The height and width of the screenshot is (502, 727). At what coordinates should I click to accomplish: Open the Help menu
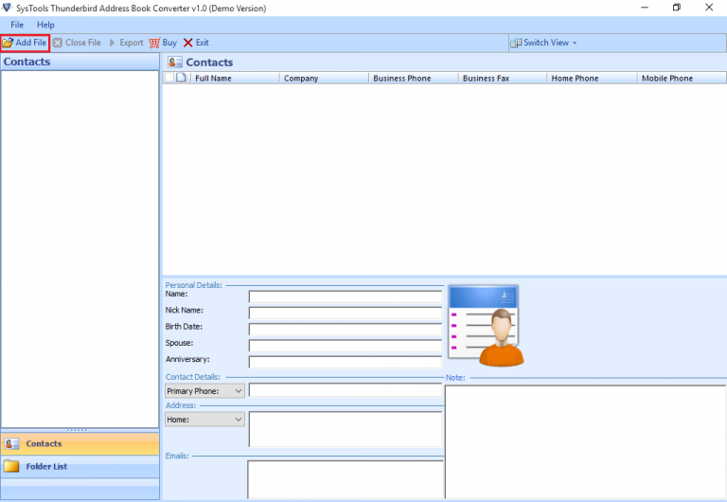(x=45, y=25)
